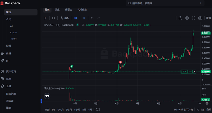The width and height of the screenshot is (212, 113).
Task: Click the market search field
Action: 165,3
